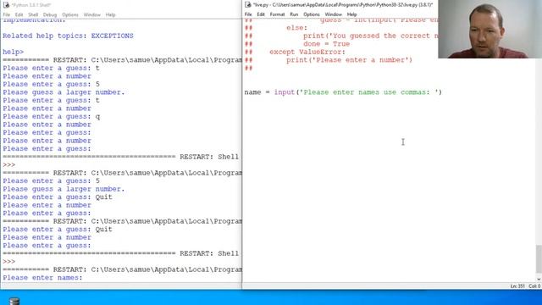Open Window menu in Python Shell window
The width and height of the screenshot is (542, 305).
[92, 15]
